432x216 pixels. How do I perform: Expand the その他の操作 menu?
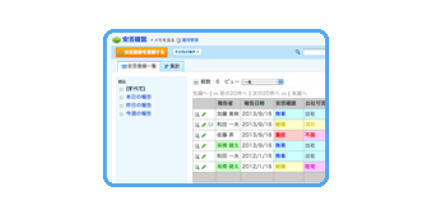pos(187,52)
